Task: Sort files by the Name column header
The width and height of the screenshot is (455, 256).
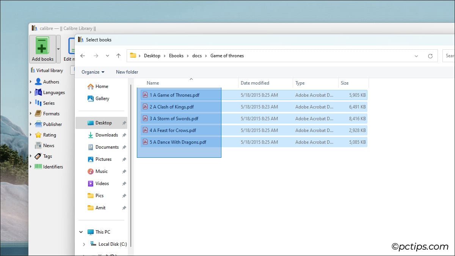Action: pos(153,83)
